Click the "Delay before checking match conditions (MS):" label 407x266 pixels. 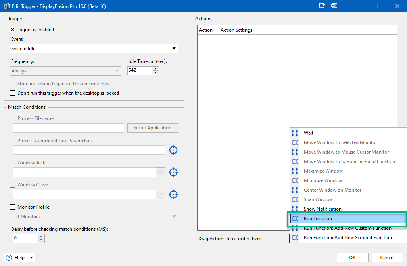click(60, 229)
